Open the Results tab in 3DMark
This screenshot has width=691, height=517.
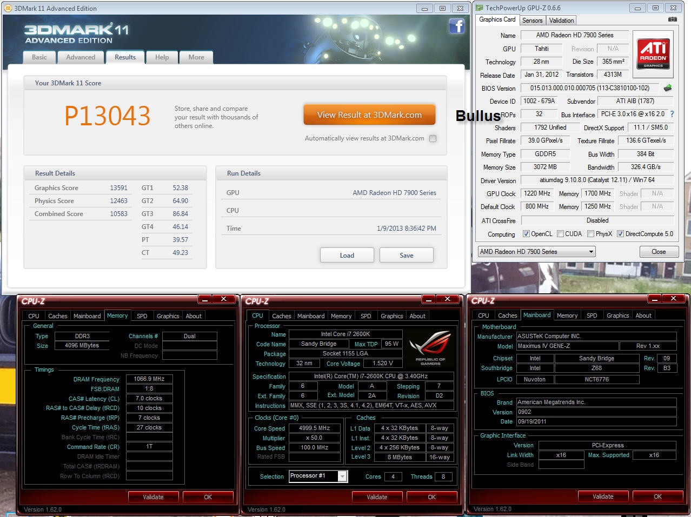click(125, 57)
